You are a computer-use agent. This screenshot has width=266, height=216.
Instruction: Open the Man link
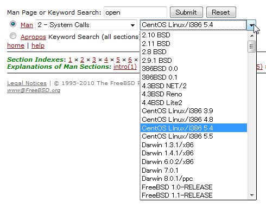pyautogui.click(x=27, y=25)
